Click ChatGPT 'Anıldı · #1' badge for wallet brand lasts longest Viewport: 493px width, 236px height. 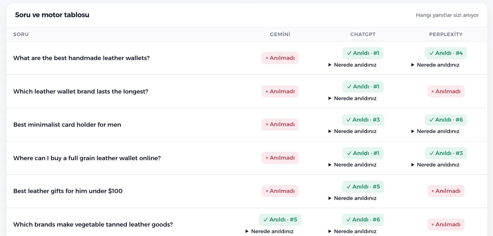pyautogui.click(x=363, y=87)
